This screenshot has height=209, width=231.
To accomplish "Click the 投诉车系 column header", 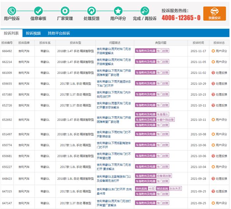I will [45, 43].
